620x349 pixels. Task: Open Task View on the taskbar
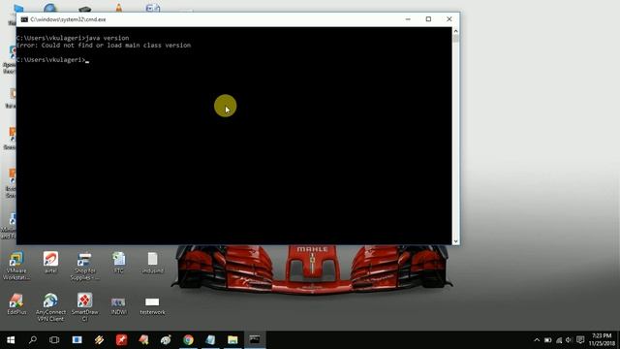click(x=54, y=340)
